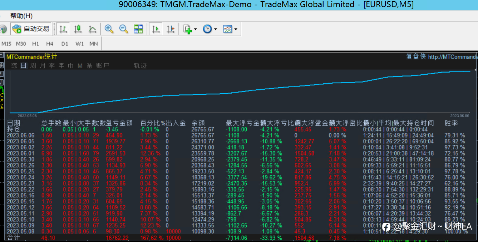Viewport: 478px width, 242px height.
Task: Switch to the 币 currency statistics tab
Action: tap(71, 66)
